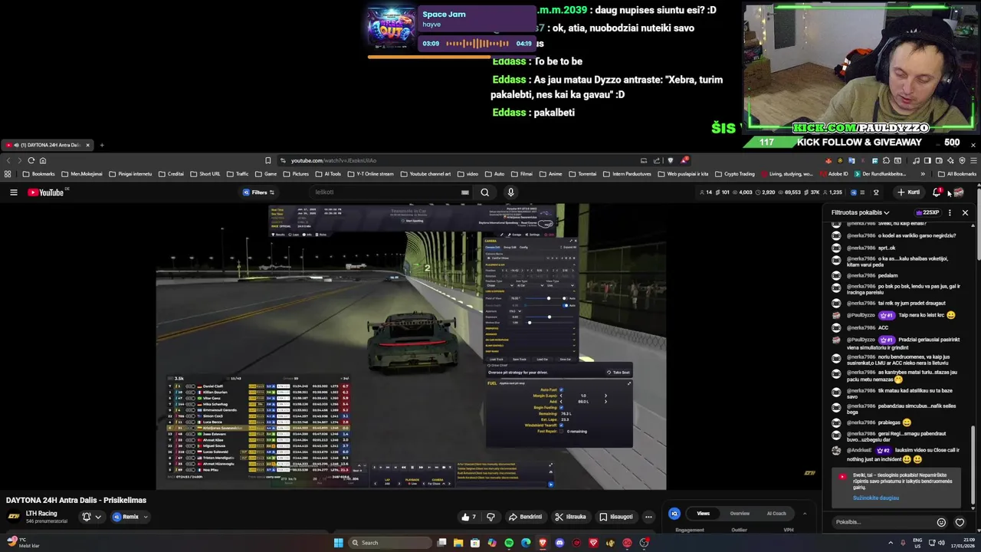Open Sužinokite daugiau link in chat
This screenshot has height=552, width=981.
pos(876,498)
